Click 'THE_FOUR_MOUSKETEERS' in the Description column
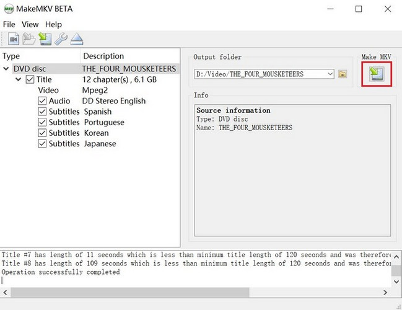 (x=129, y=69)
